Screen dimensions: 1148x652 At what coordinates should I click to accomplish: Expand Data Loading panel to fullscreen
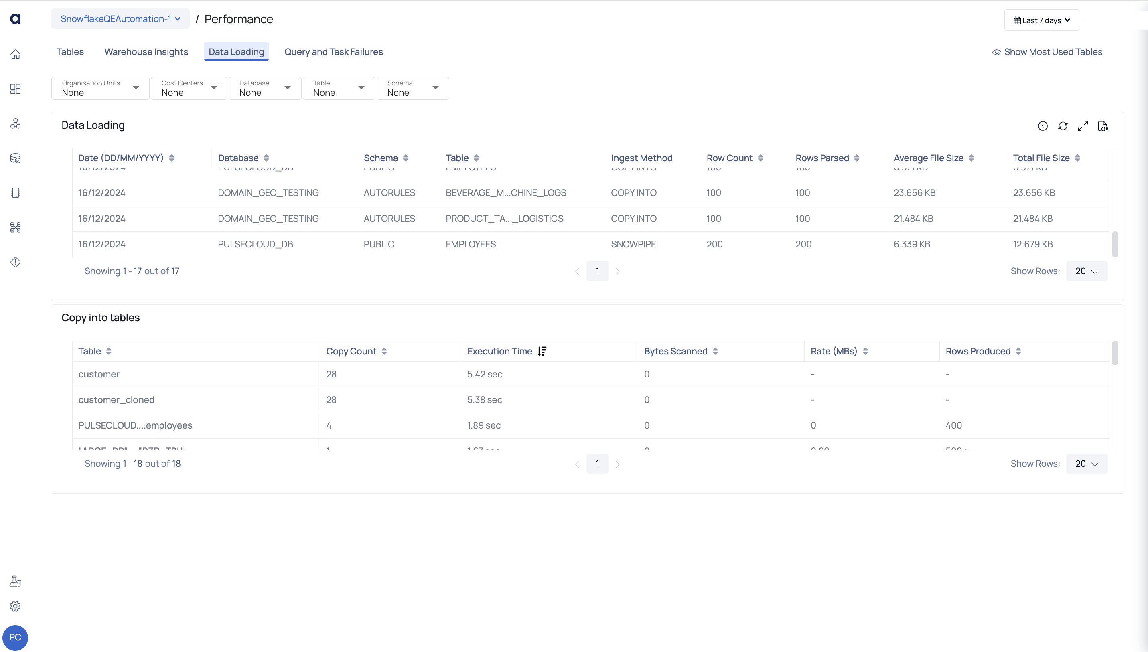(x=1083, y=126)
